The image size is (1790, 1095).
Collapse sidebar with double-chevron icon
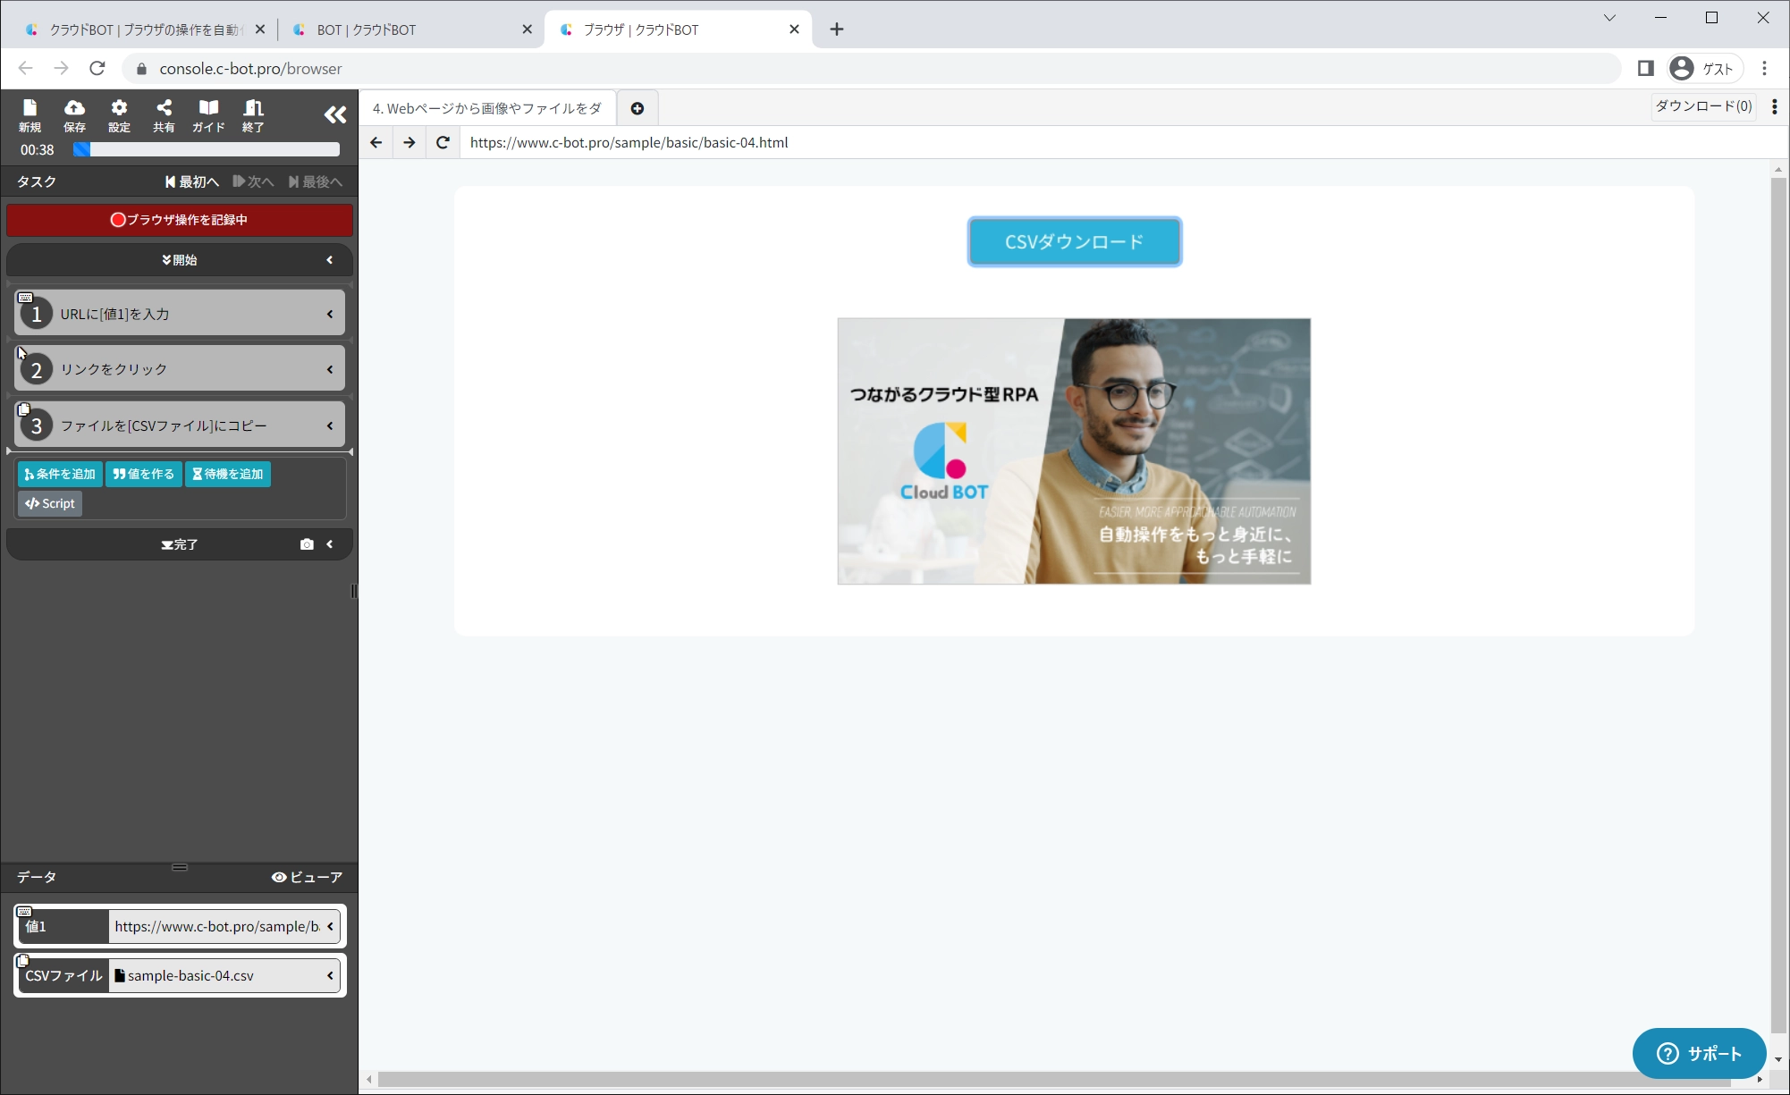tap(335, 114)
